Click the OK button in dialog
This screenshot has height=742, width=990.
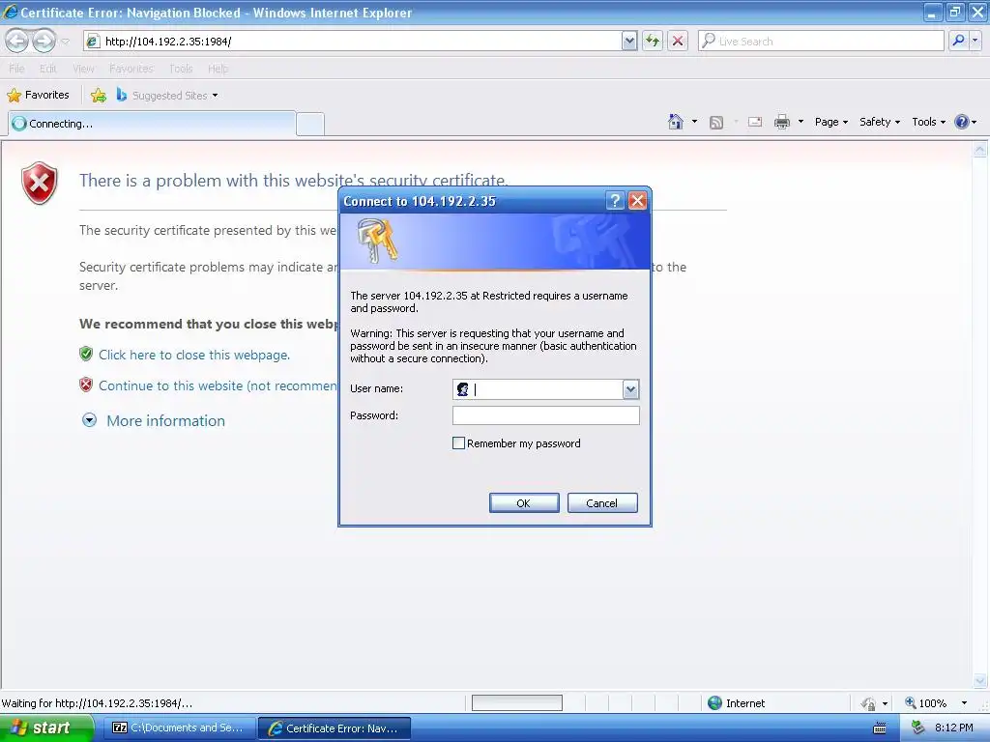(x=523, y=502)
